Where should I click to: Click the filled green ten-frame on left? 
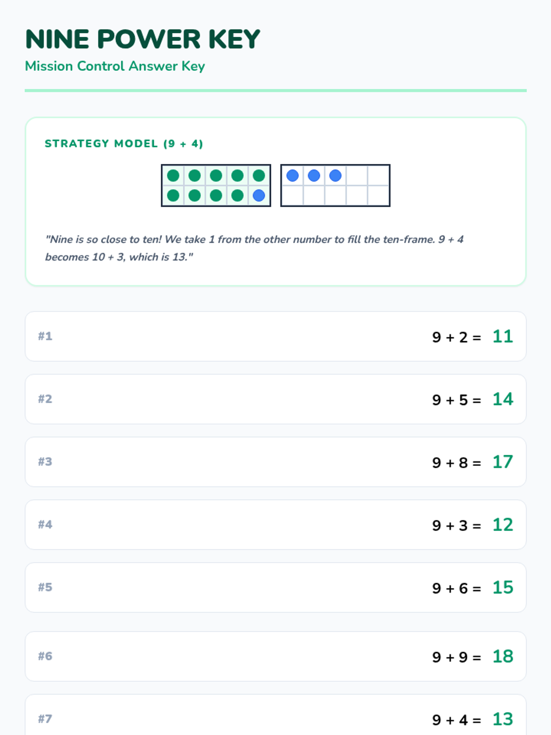[x=216, y=186]
